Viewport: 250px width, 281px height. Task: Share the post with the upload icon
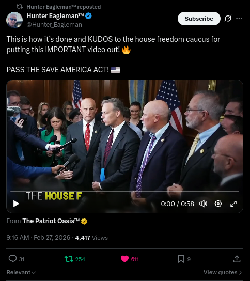[x=237, y=259]
